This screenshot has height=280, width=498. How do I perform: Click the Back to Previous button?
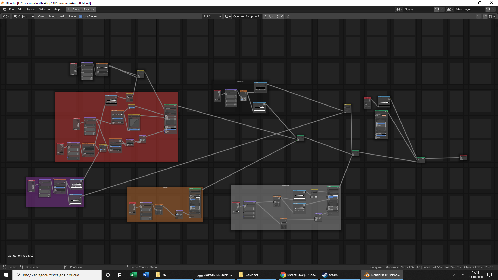tap(81, 9)
